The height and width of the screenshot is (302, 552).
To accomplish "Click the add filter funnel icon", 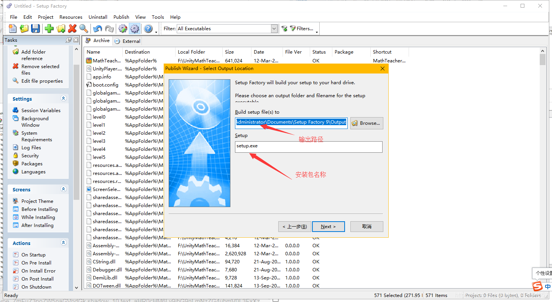I will click(x=284, y=28).
